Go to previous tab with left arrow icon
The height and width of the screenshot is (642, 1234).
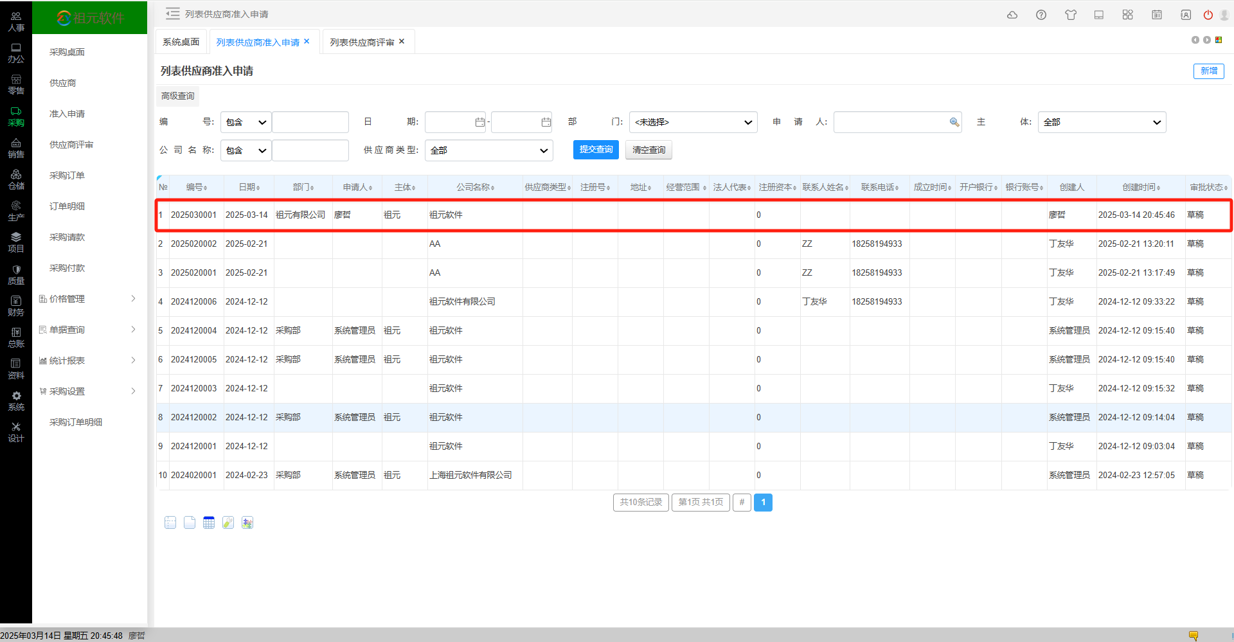[x=1195, y=40]
